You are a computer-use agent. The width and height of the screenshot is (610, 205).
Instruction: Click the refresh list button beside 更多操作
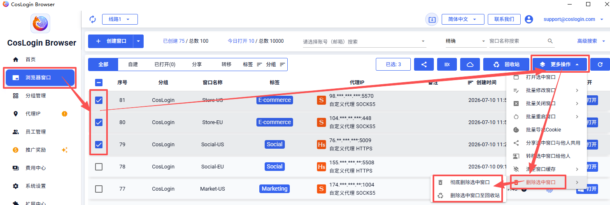(x=600, y=64)
